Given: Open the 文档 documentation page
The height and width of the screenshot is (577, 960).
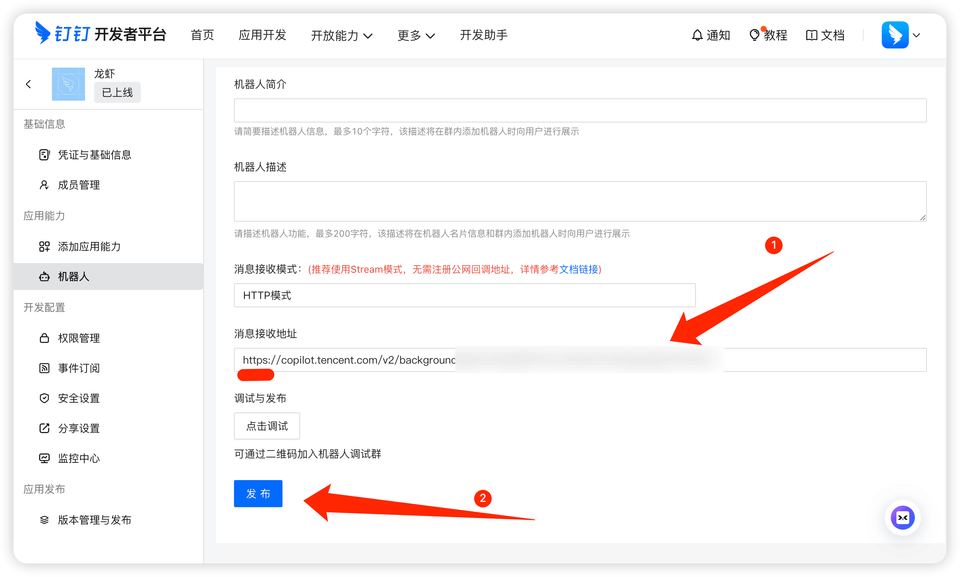Looking at the screenshot, I should pos(825,35).
